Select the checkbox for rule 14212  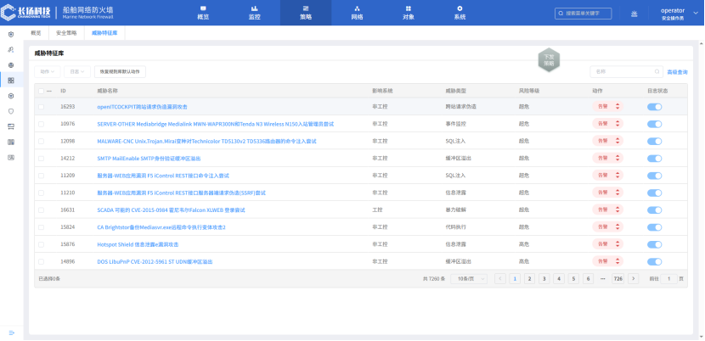(41, 158)
